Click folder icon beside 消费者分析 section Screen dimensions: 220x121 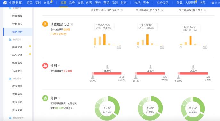pyautogui.click(x=10, y=118)
